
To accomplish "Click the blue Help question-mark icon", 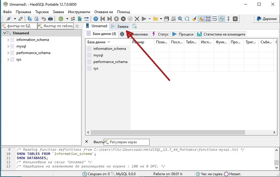I will coord(96,19).
